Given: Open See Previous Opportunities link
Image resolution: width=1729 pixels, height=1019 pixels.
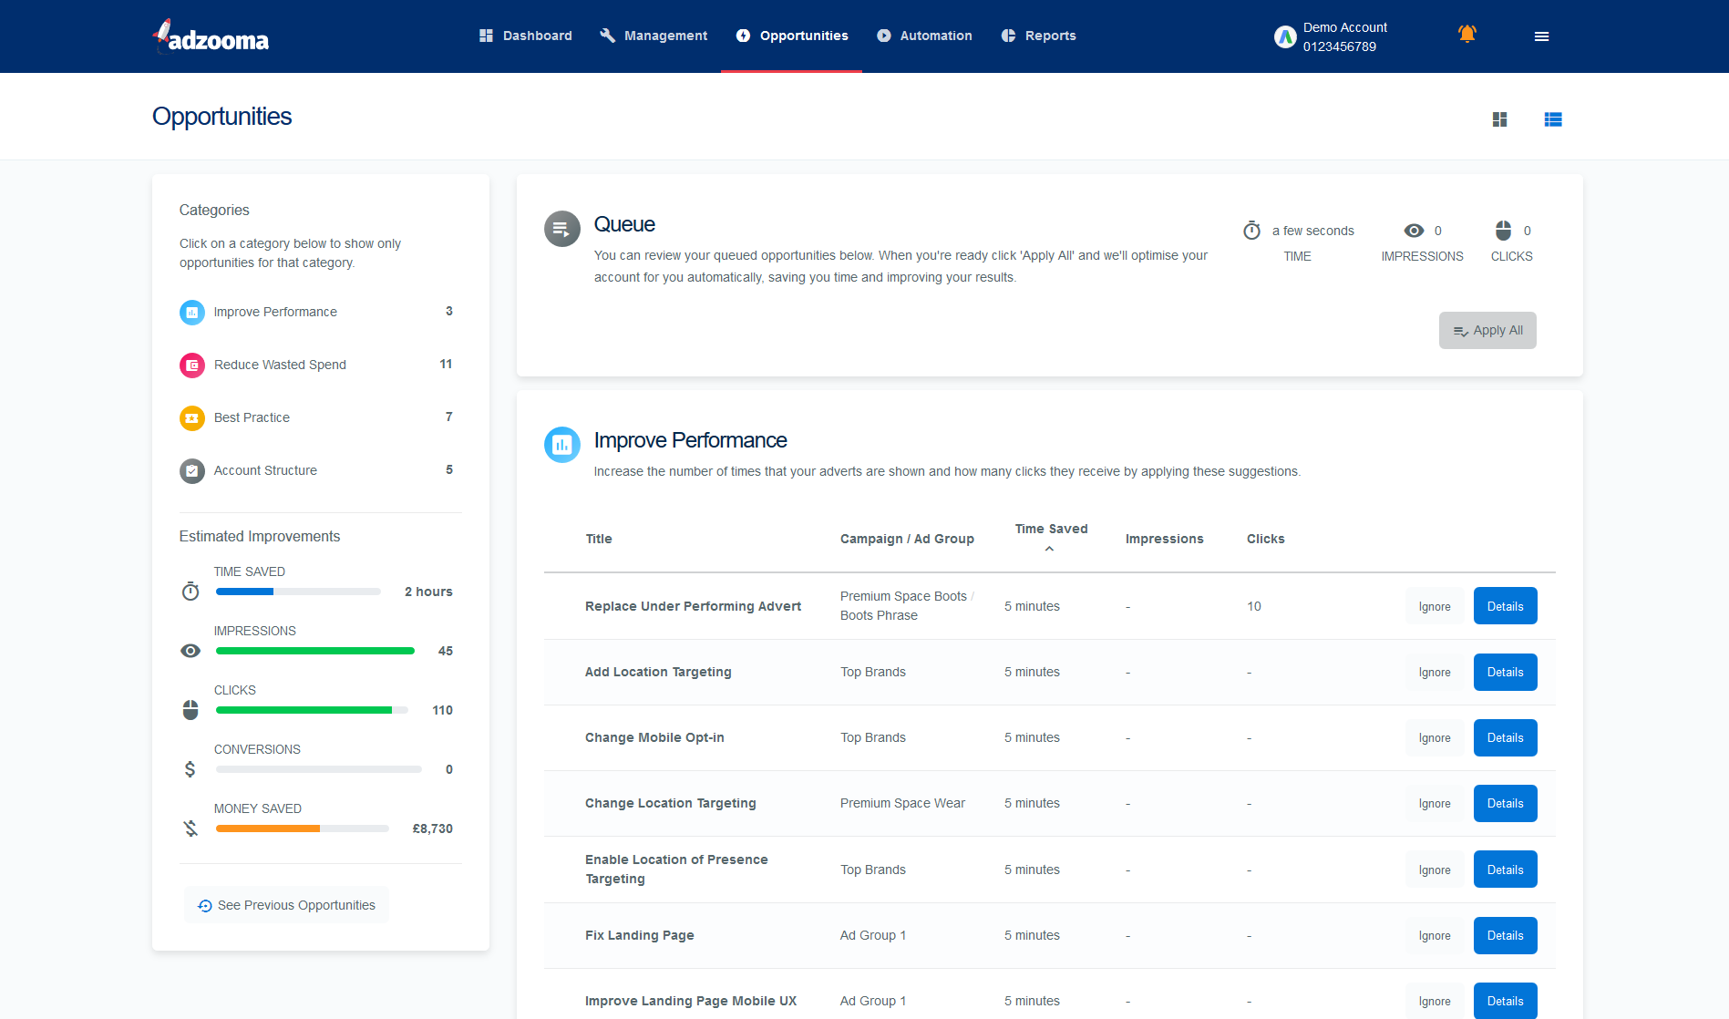Looking at the screenshot, I should coord(287,905).
